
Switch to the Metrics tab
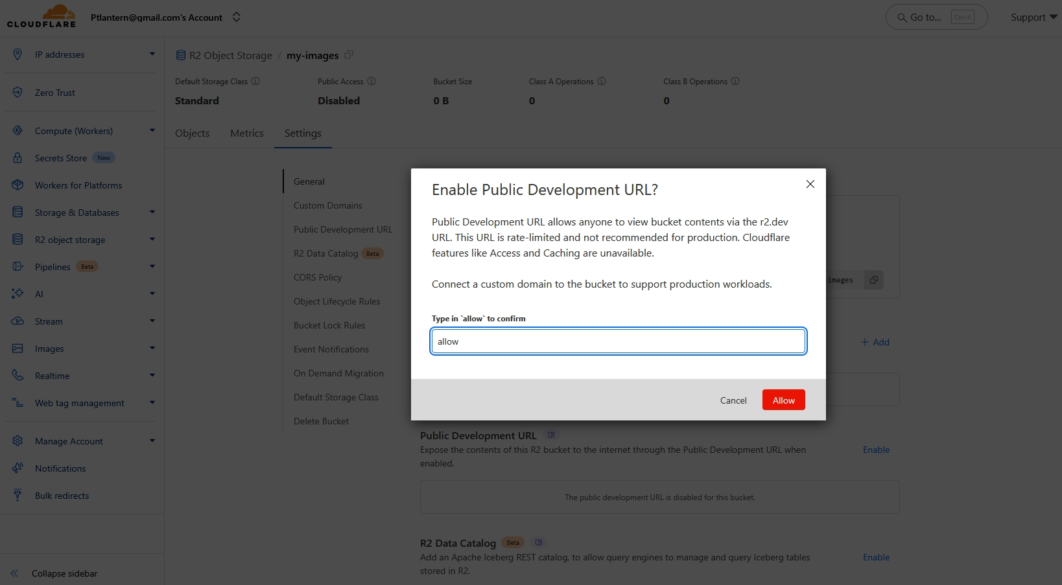(x=247, y=133)
